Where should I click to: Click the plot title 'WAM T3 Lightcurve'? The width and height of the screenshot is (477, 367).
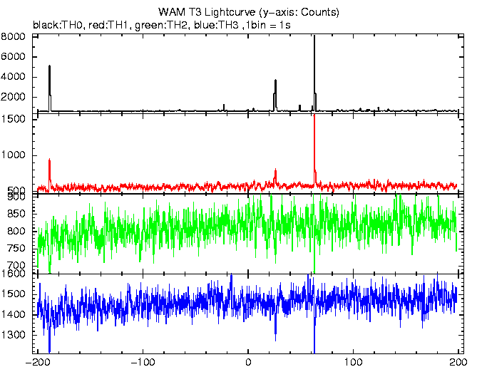click(207, 12)
